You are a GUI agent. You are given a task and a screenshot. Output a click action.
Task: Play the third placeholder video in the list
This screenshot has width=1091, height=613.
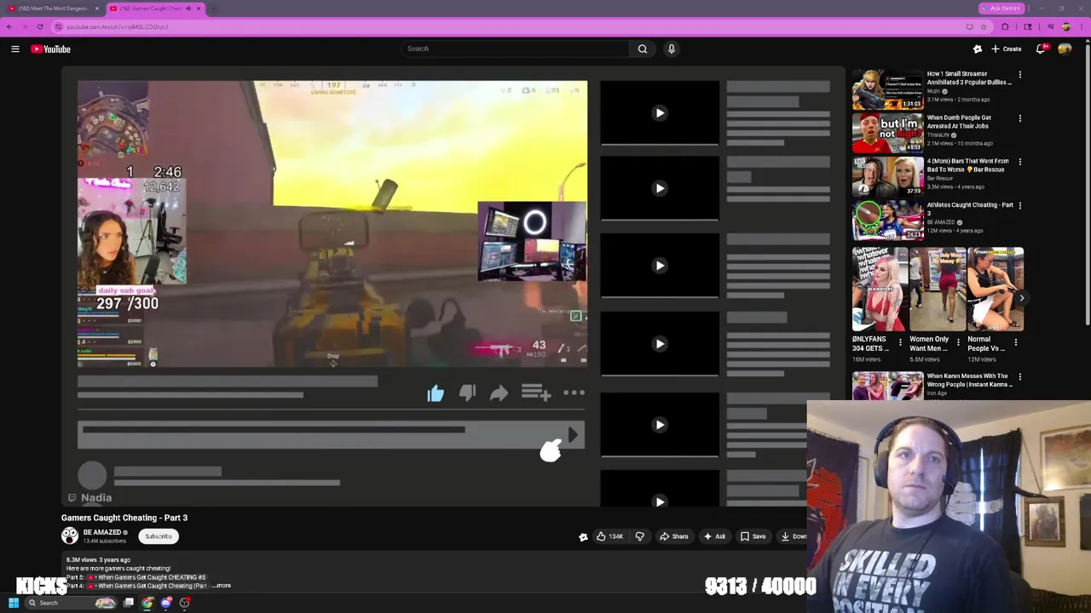pyautogui.click(x=660, y=266)
